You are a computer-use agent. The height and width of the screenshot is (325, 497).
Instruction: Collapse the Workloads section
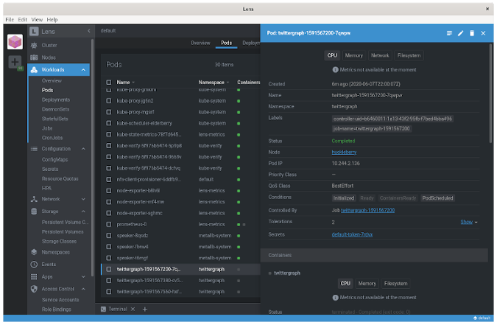(x=85, y=70)
